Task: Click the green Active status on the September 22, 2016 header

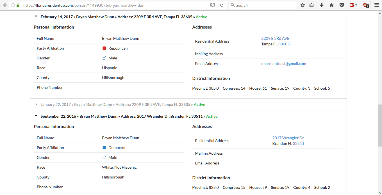Action: pos(212,116)
